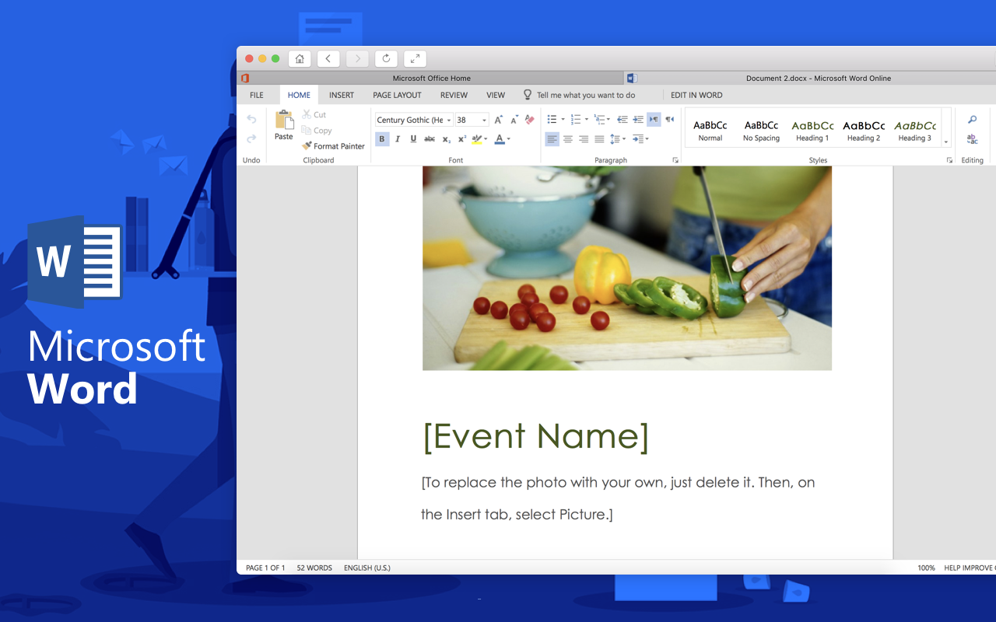Click the Tell me what you want to do box

[586, 95]
